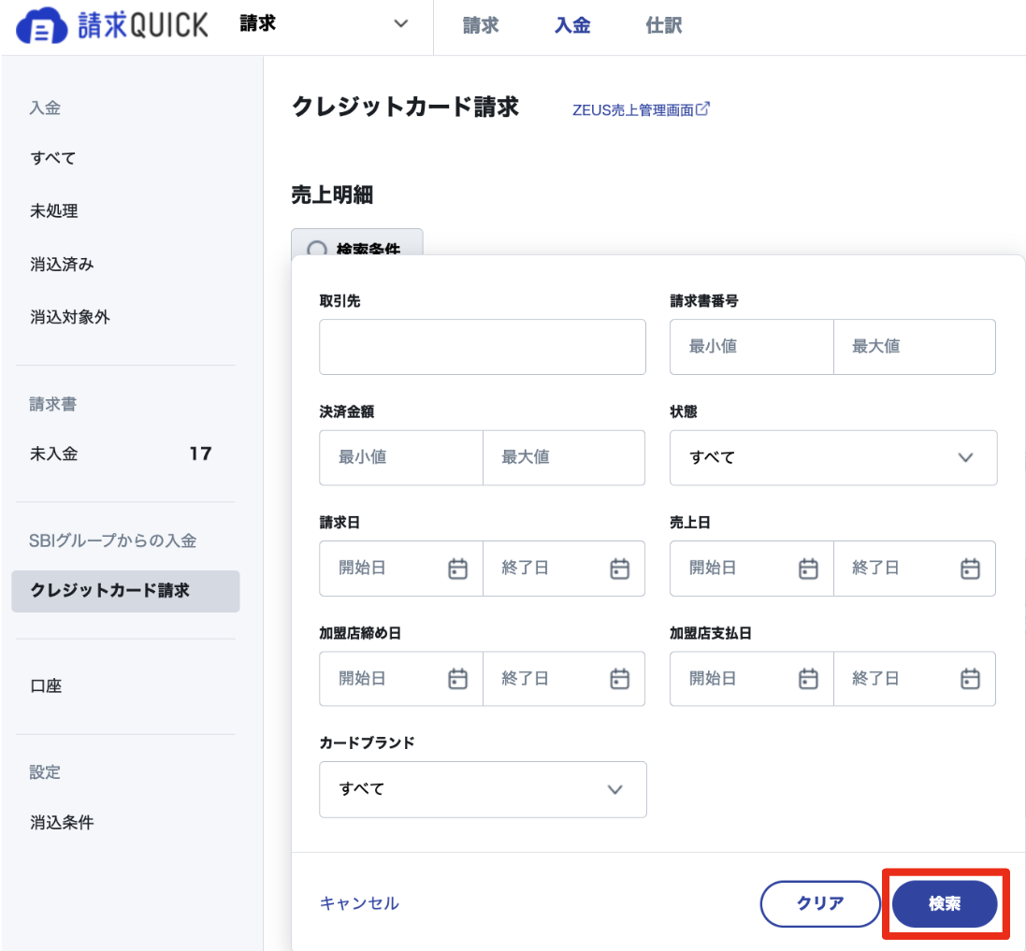Click the 検索 button
The width and height of the screenshot is (1026, 951).
click(x=945, y=904)
